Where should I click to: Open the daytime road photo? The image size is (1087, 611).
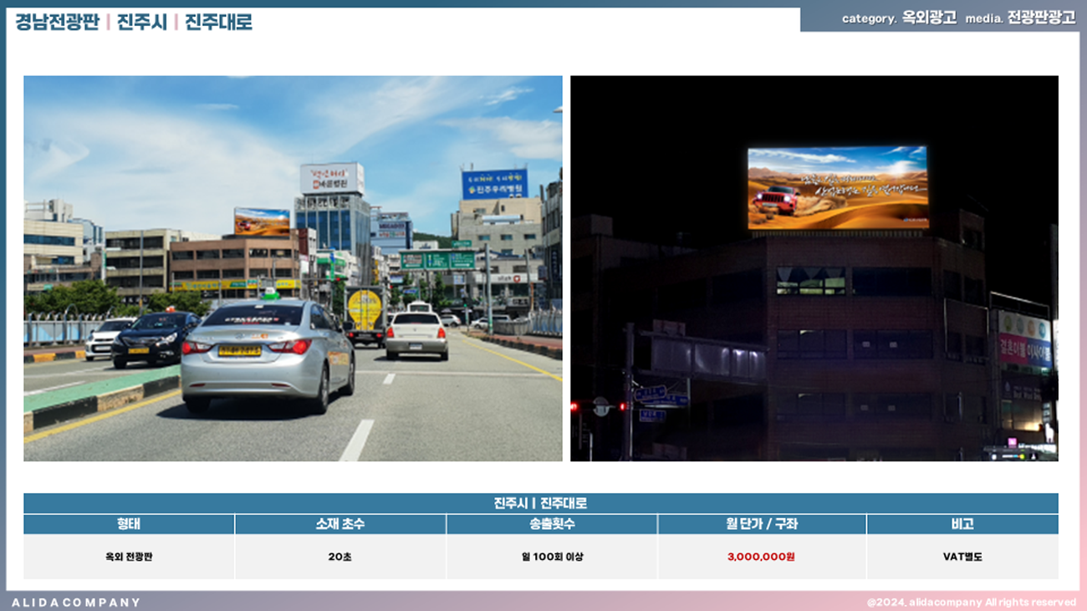coord(293,267)
